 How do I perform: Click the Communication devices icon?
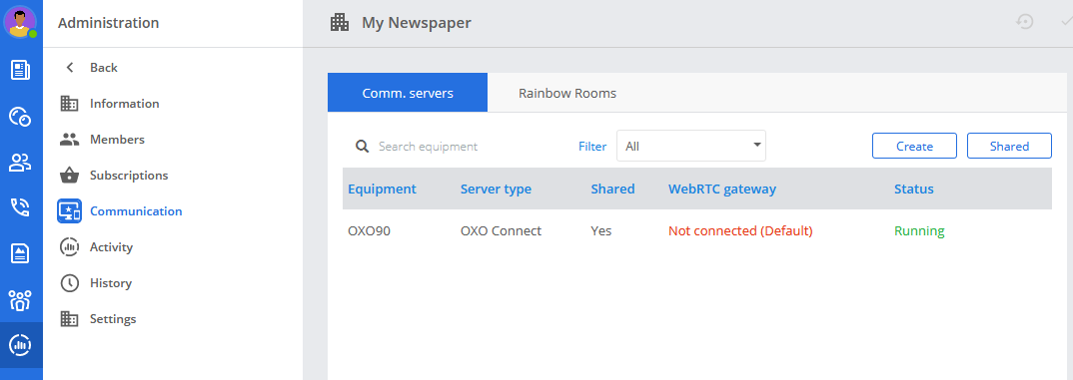69,211
